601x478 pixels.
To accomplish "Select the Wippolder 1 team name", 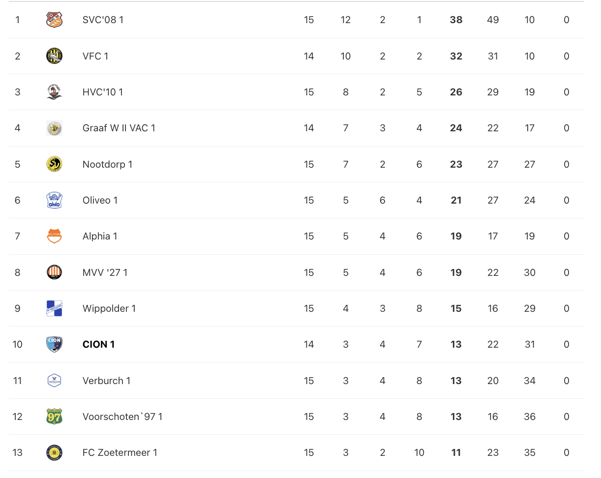I will click(109, 308).
